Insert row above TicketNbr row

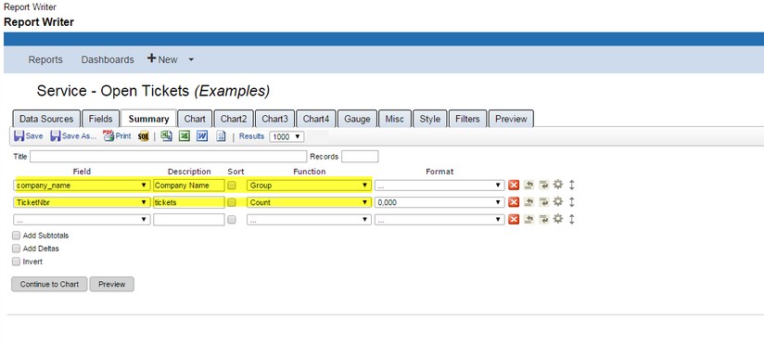(529, 202)
